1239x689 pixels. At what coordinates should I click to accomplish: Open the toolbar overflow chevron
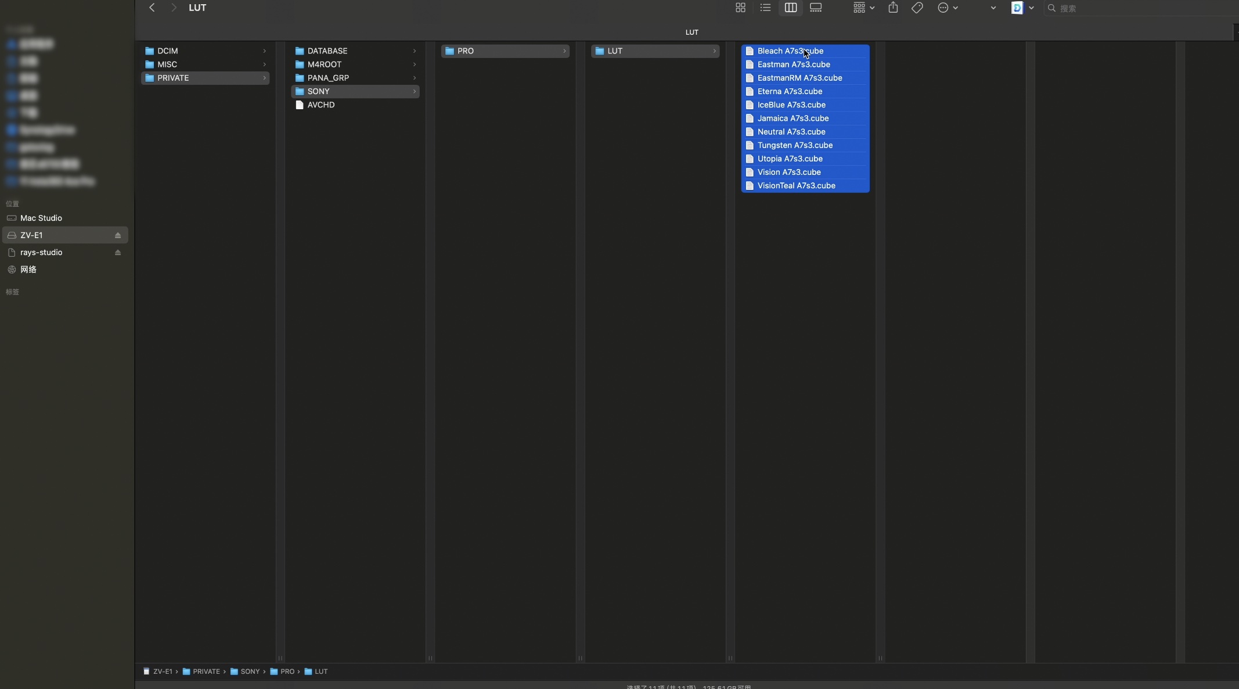pyautogui.click(x=993, y=8)
